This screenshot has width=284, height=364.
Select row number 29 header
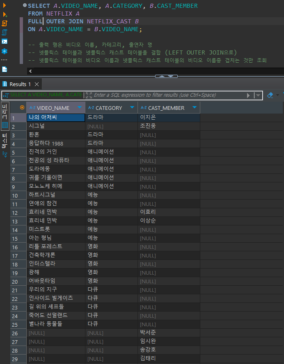tap(18, 359)
